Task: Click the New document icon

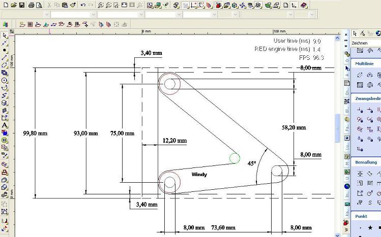Action: 5,5
